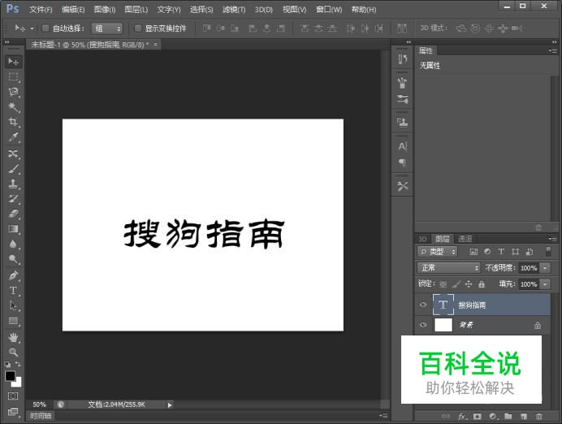
Task: Select the Crop tool
Action: pos(13,122)
